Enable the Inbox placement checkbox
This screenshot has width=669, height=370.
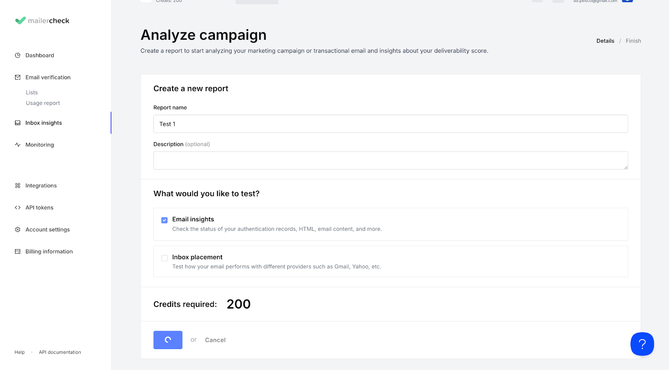coord(164,258)
